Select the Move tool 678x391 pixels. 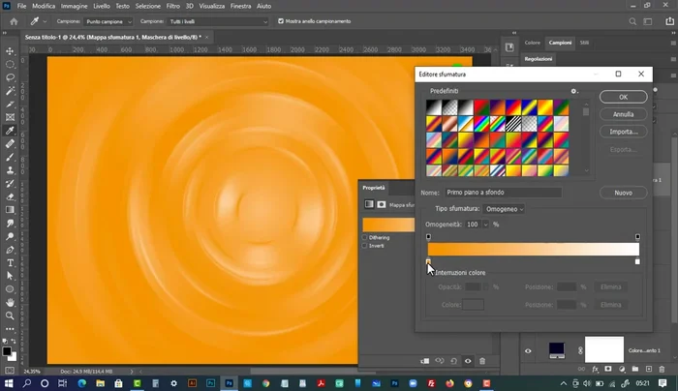[10, 49]
